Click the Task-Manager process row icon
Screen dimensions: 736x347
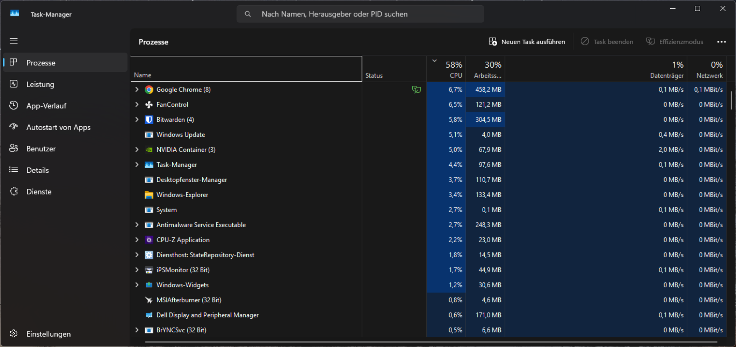pyautogui.click(x=149, y=165)
